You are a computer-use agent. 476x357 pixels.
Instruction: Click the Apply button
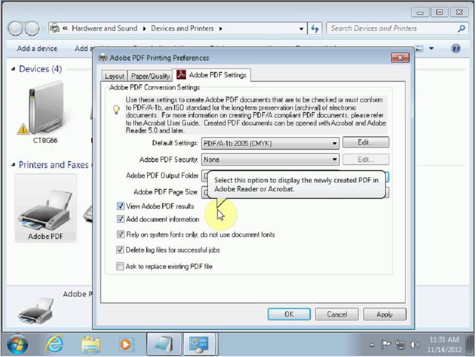click(x=384, y=314)
